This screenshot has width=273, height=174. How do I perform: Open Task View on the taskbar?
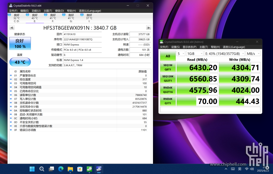click(x=51, y=169)
